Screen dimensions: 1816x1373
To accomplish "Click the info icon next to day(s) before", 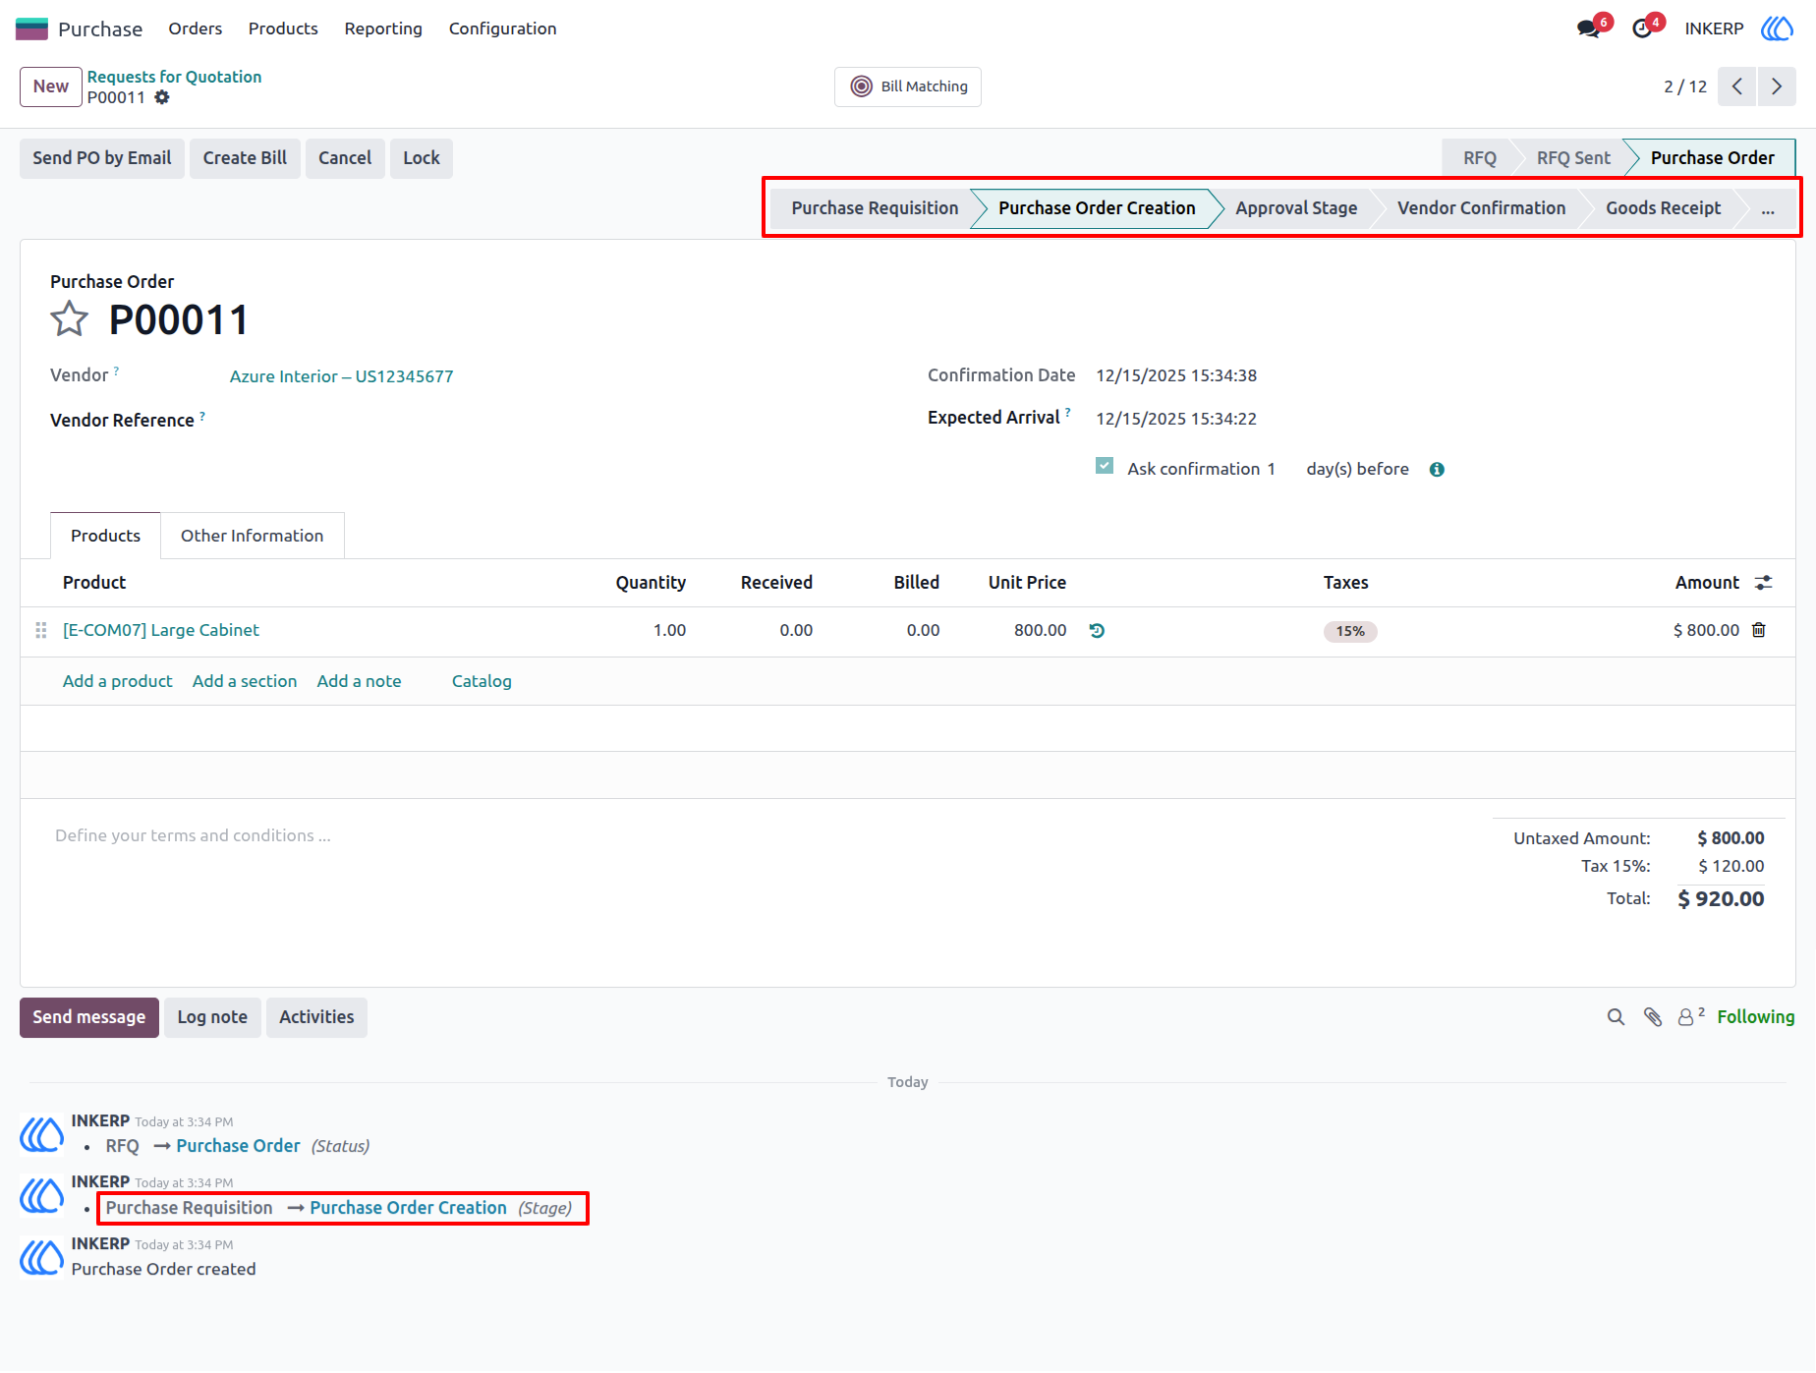I will [x=1437, y=470].
